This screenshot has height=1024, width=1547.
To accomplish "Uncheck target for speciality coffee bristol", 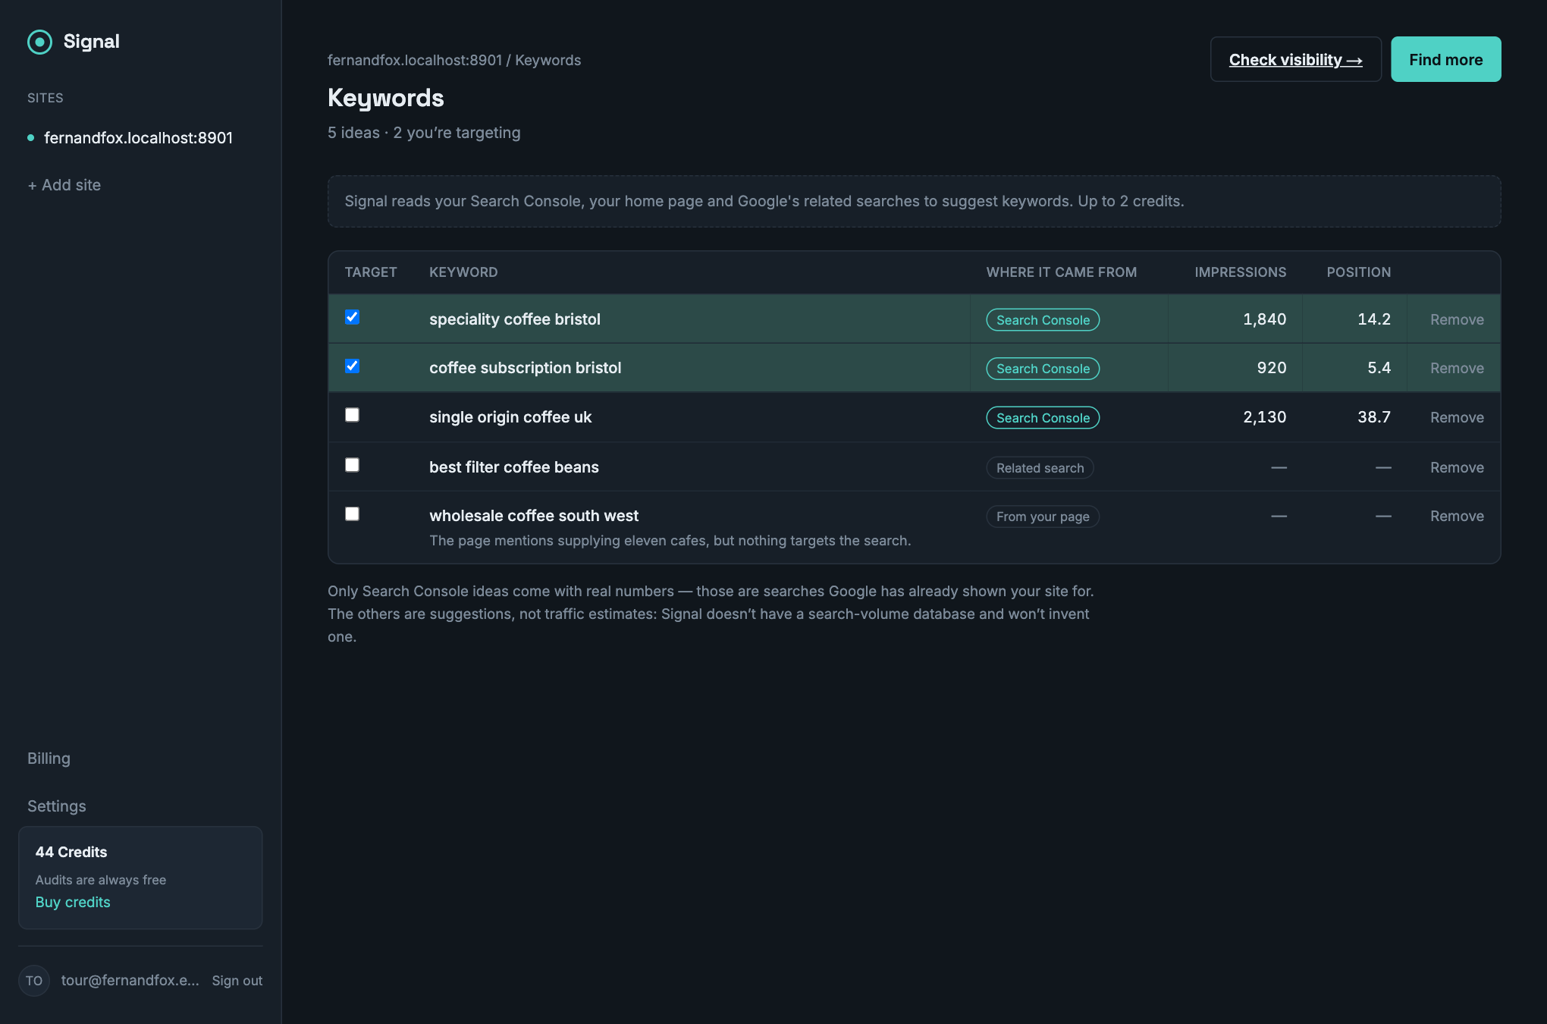I will (x=352, y=317).
